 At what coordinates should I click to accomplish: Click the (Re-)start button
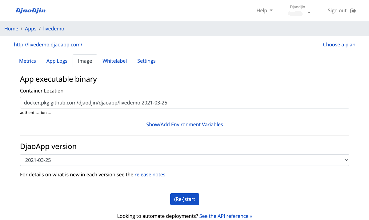[185, 199]
